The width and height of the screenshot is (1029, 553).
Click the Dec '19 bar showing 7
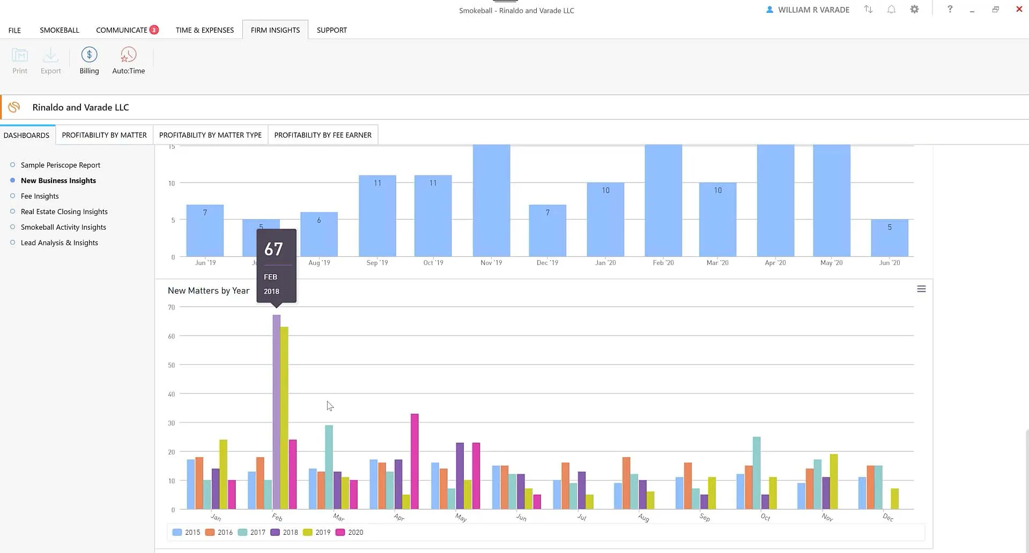click(547, 231)
